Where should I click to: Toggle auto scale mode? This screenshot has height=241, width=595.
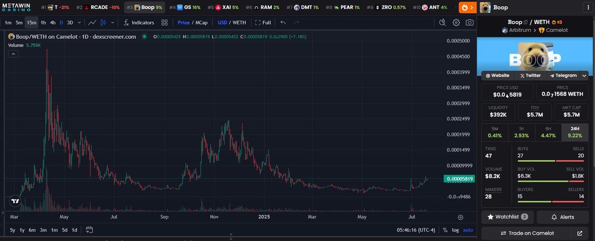(468, 230)
